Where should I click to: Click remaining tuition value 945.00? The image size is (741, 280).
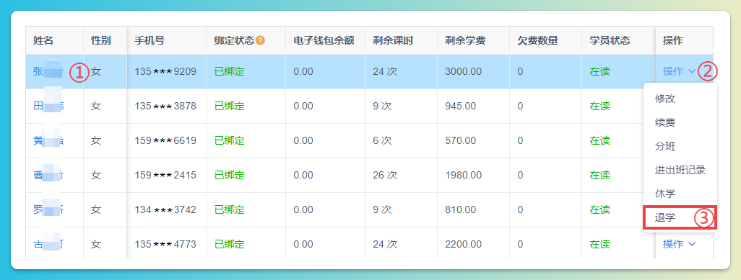coord(460,106)
